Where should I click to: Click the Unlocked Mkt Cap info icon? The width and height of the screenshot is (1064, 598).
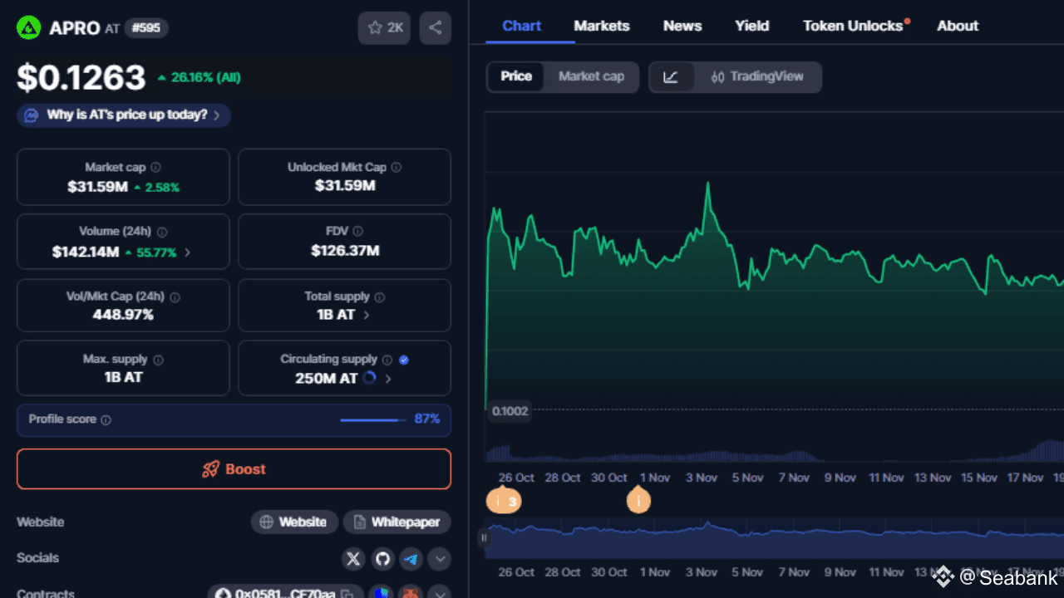(x=396, y=168)
